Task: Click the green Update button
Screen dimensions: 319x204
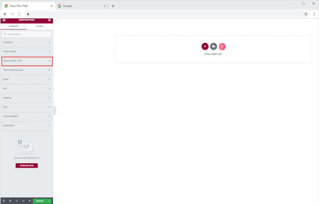Action: click(40, 201)
